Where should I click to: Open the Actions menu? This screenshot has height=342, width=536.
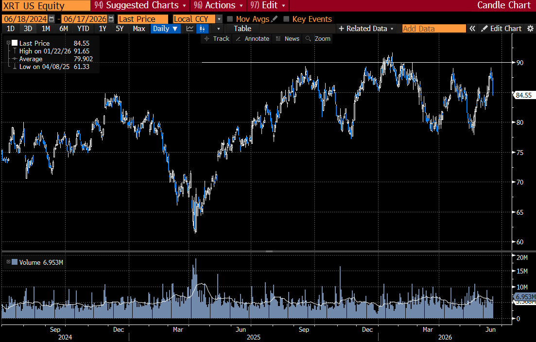point(218,5)
